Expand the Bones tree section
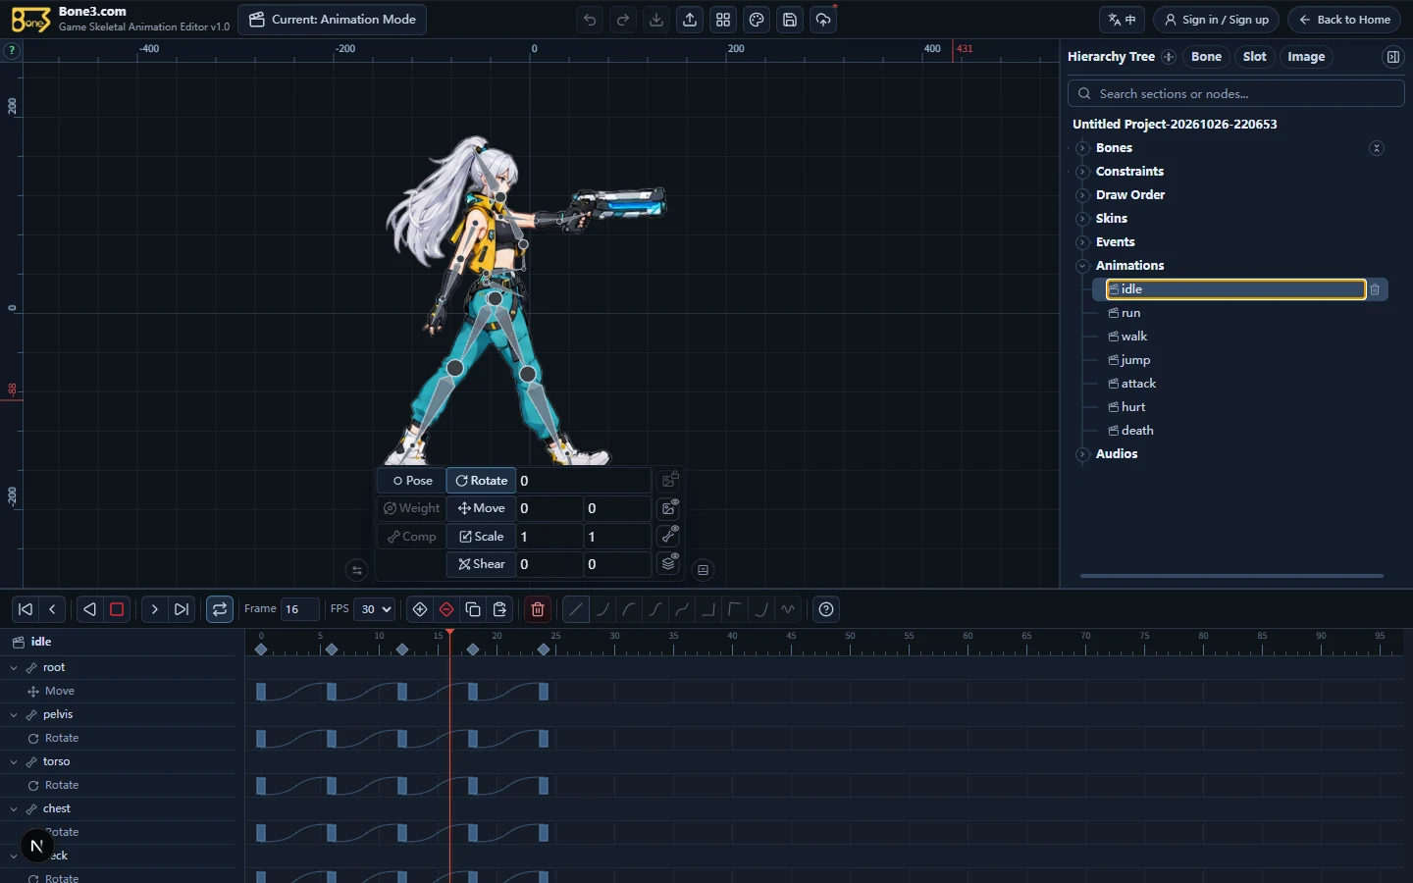1413x883 pixels. tap(1082, 148)
